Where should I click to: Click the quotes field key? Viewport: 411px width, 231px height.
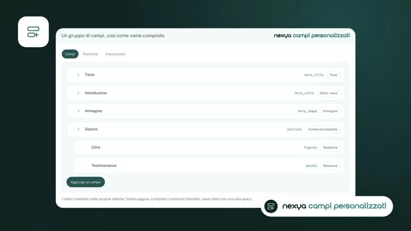(311, 166)
